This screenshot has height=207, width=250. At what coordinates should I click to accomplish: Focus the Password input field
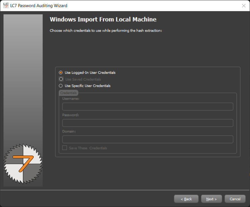point(148,123)
